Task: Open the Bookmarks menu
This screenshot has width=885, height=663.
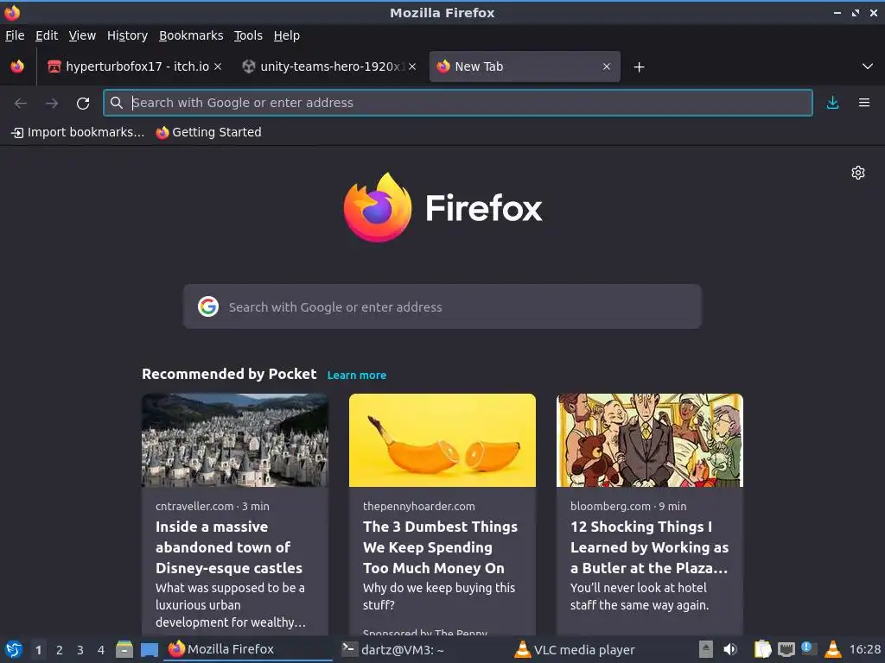Action: click(x=191, y=35)
